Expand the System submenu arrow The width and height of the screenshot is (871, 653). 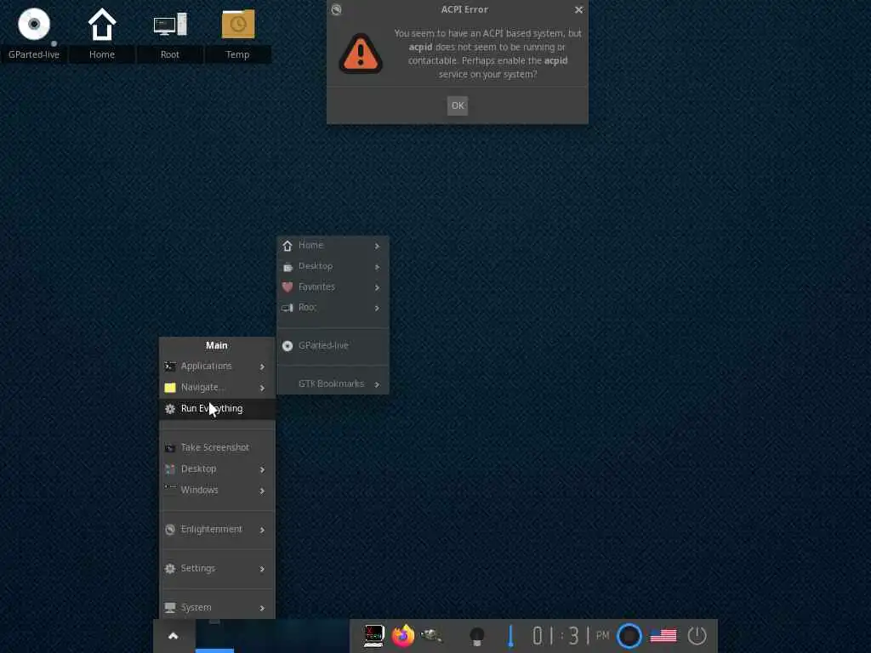click(262, 608)
